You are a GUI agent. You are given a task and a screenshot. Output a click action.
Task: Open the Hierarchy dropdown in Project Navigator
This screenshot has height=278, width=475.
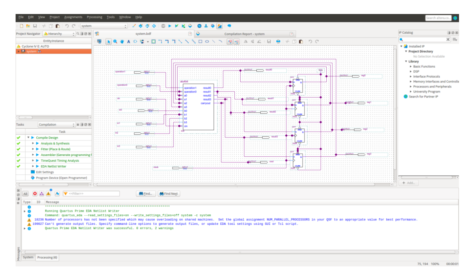[x=59, y=34]
